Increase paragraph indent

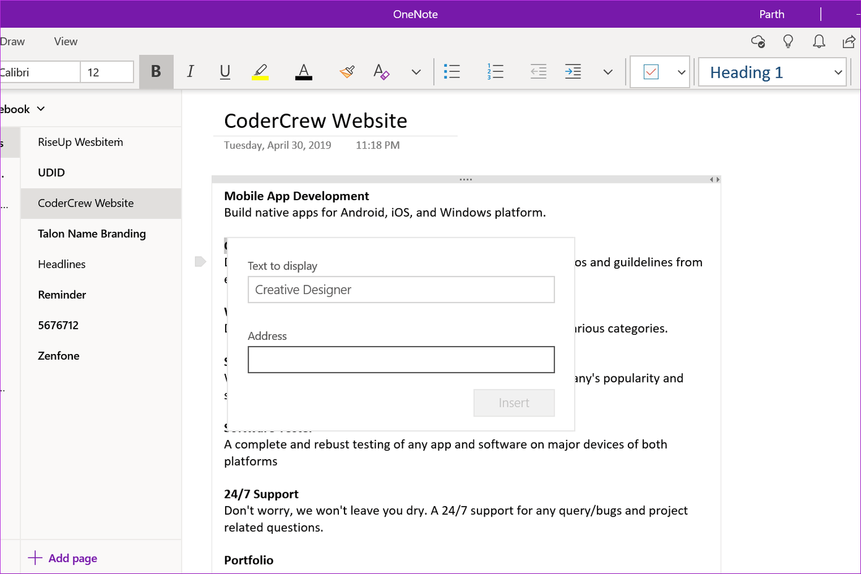pos(573,72)
